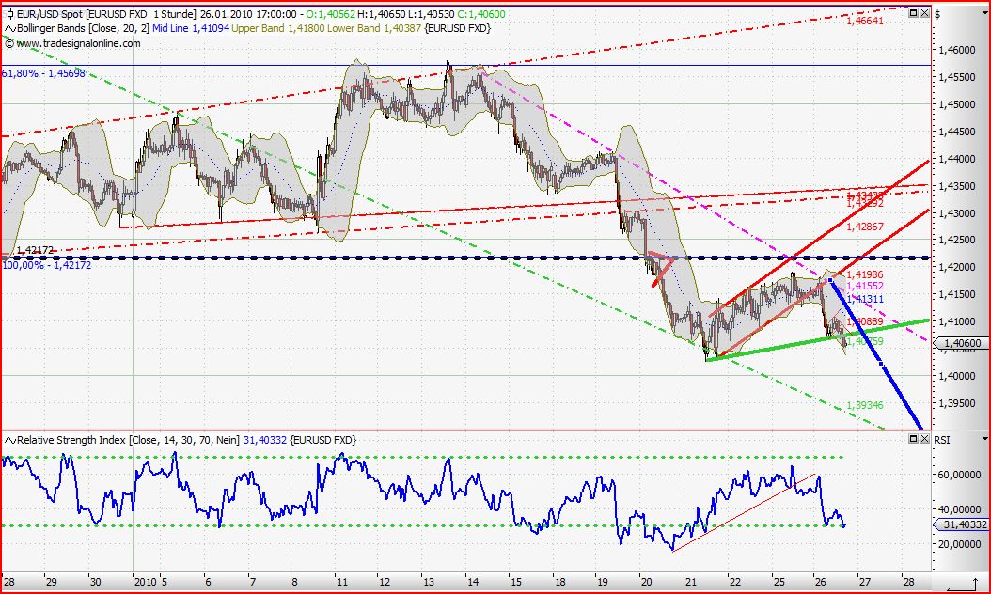Click the current price tag 1,40600
The height and width of the screenshot is (594, 991).
[x=963, y=343]
